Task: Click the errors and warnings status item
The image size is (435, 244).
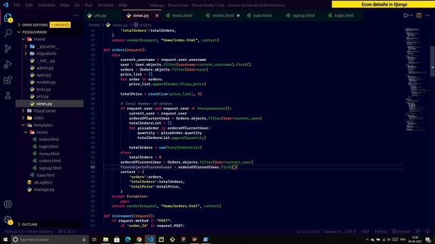Action: point(67,232)
